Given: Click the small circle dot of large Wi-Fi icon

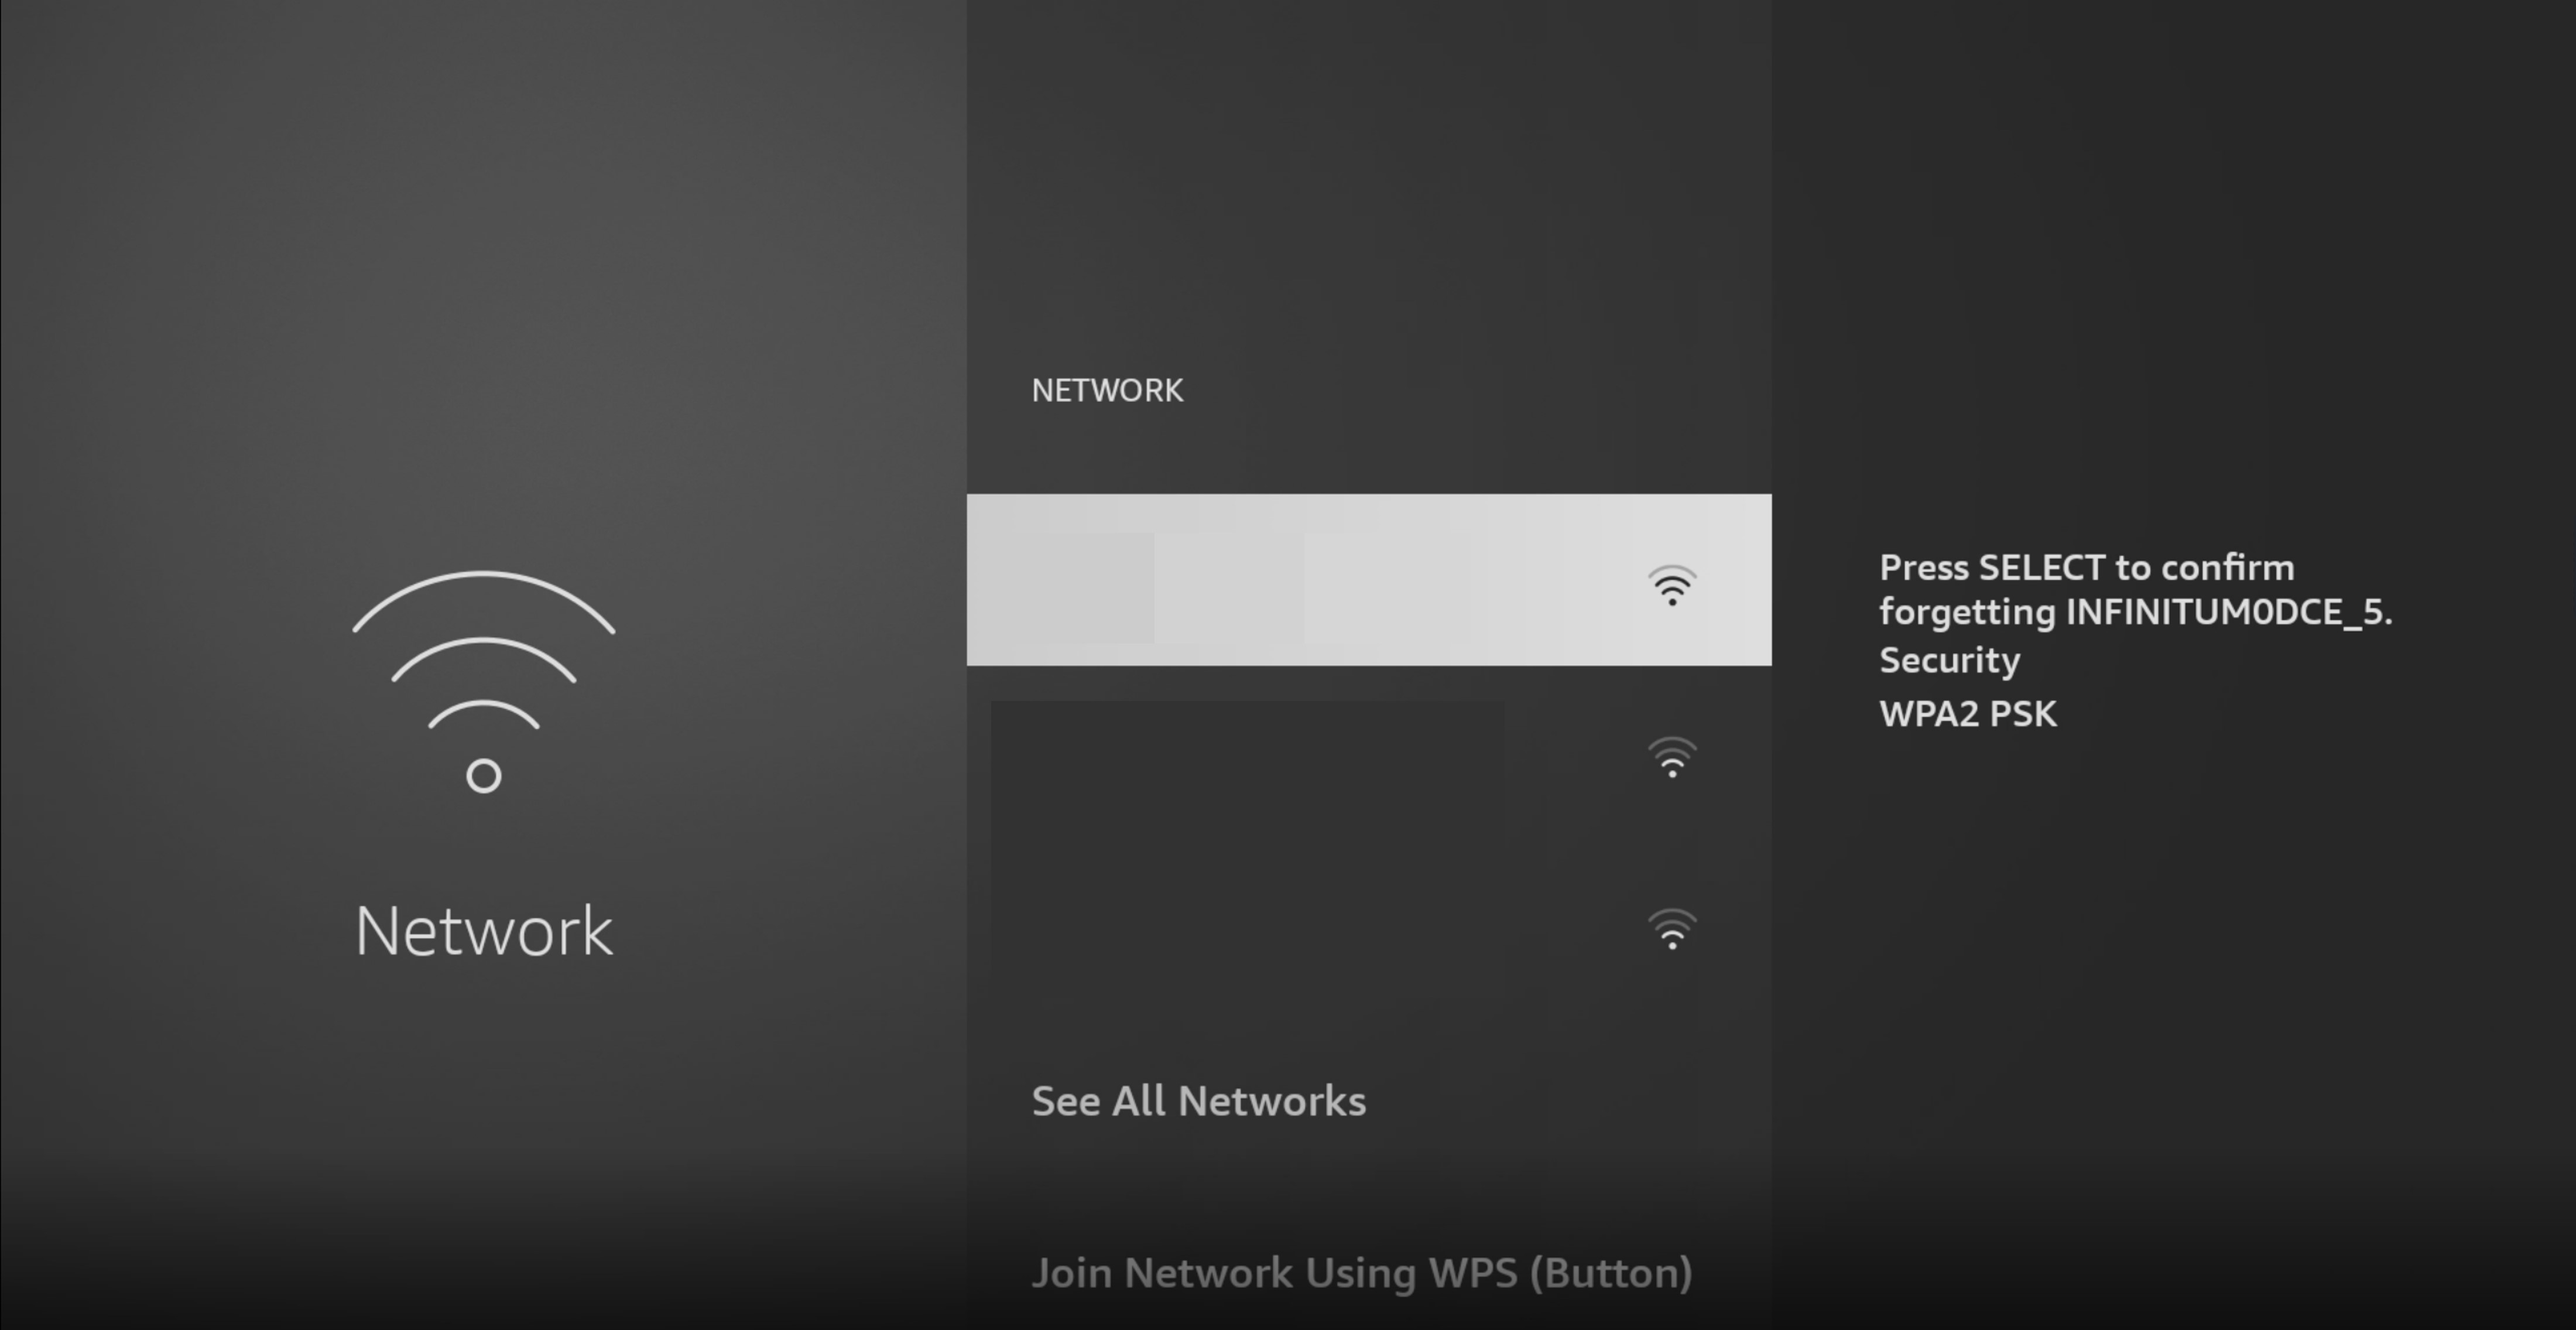Looking at the screenshot, I should coord(484,776).
